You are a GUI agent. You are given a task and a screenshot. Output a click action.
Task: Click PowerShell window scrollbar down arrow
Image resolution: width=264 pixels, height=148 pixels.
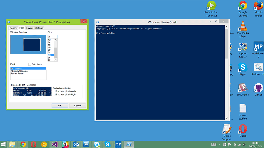point(227,118)
